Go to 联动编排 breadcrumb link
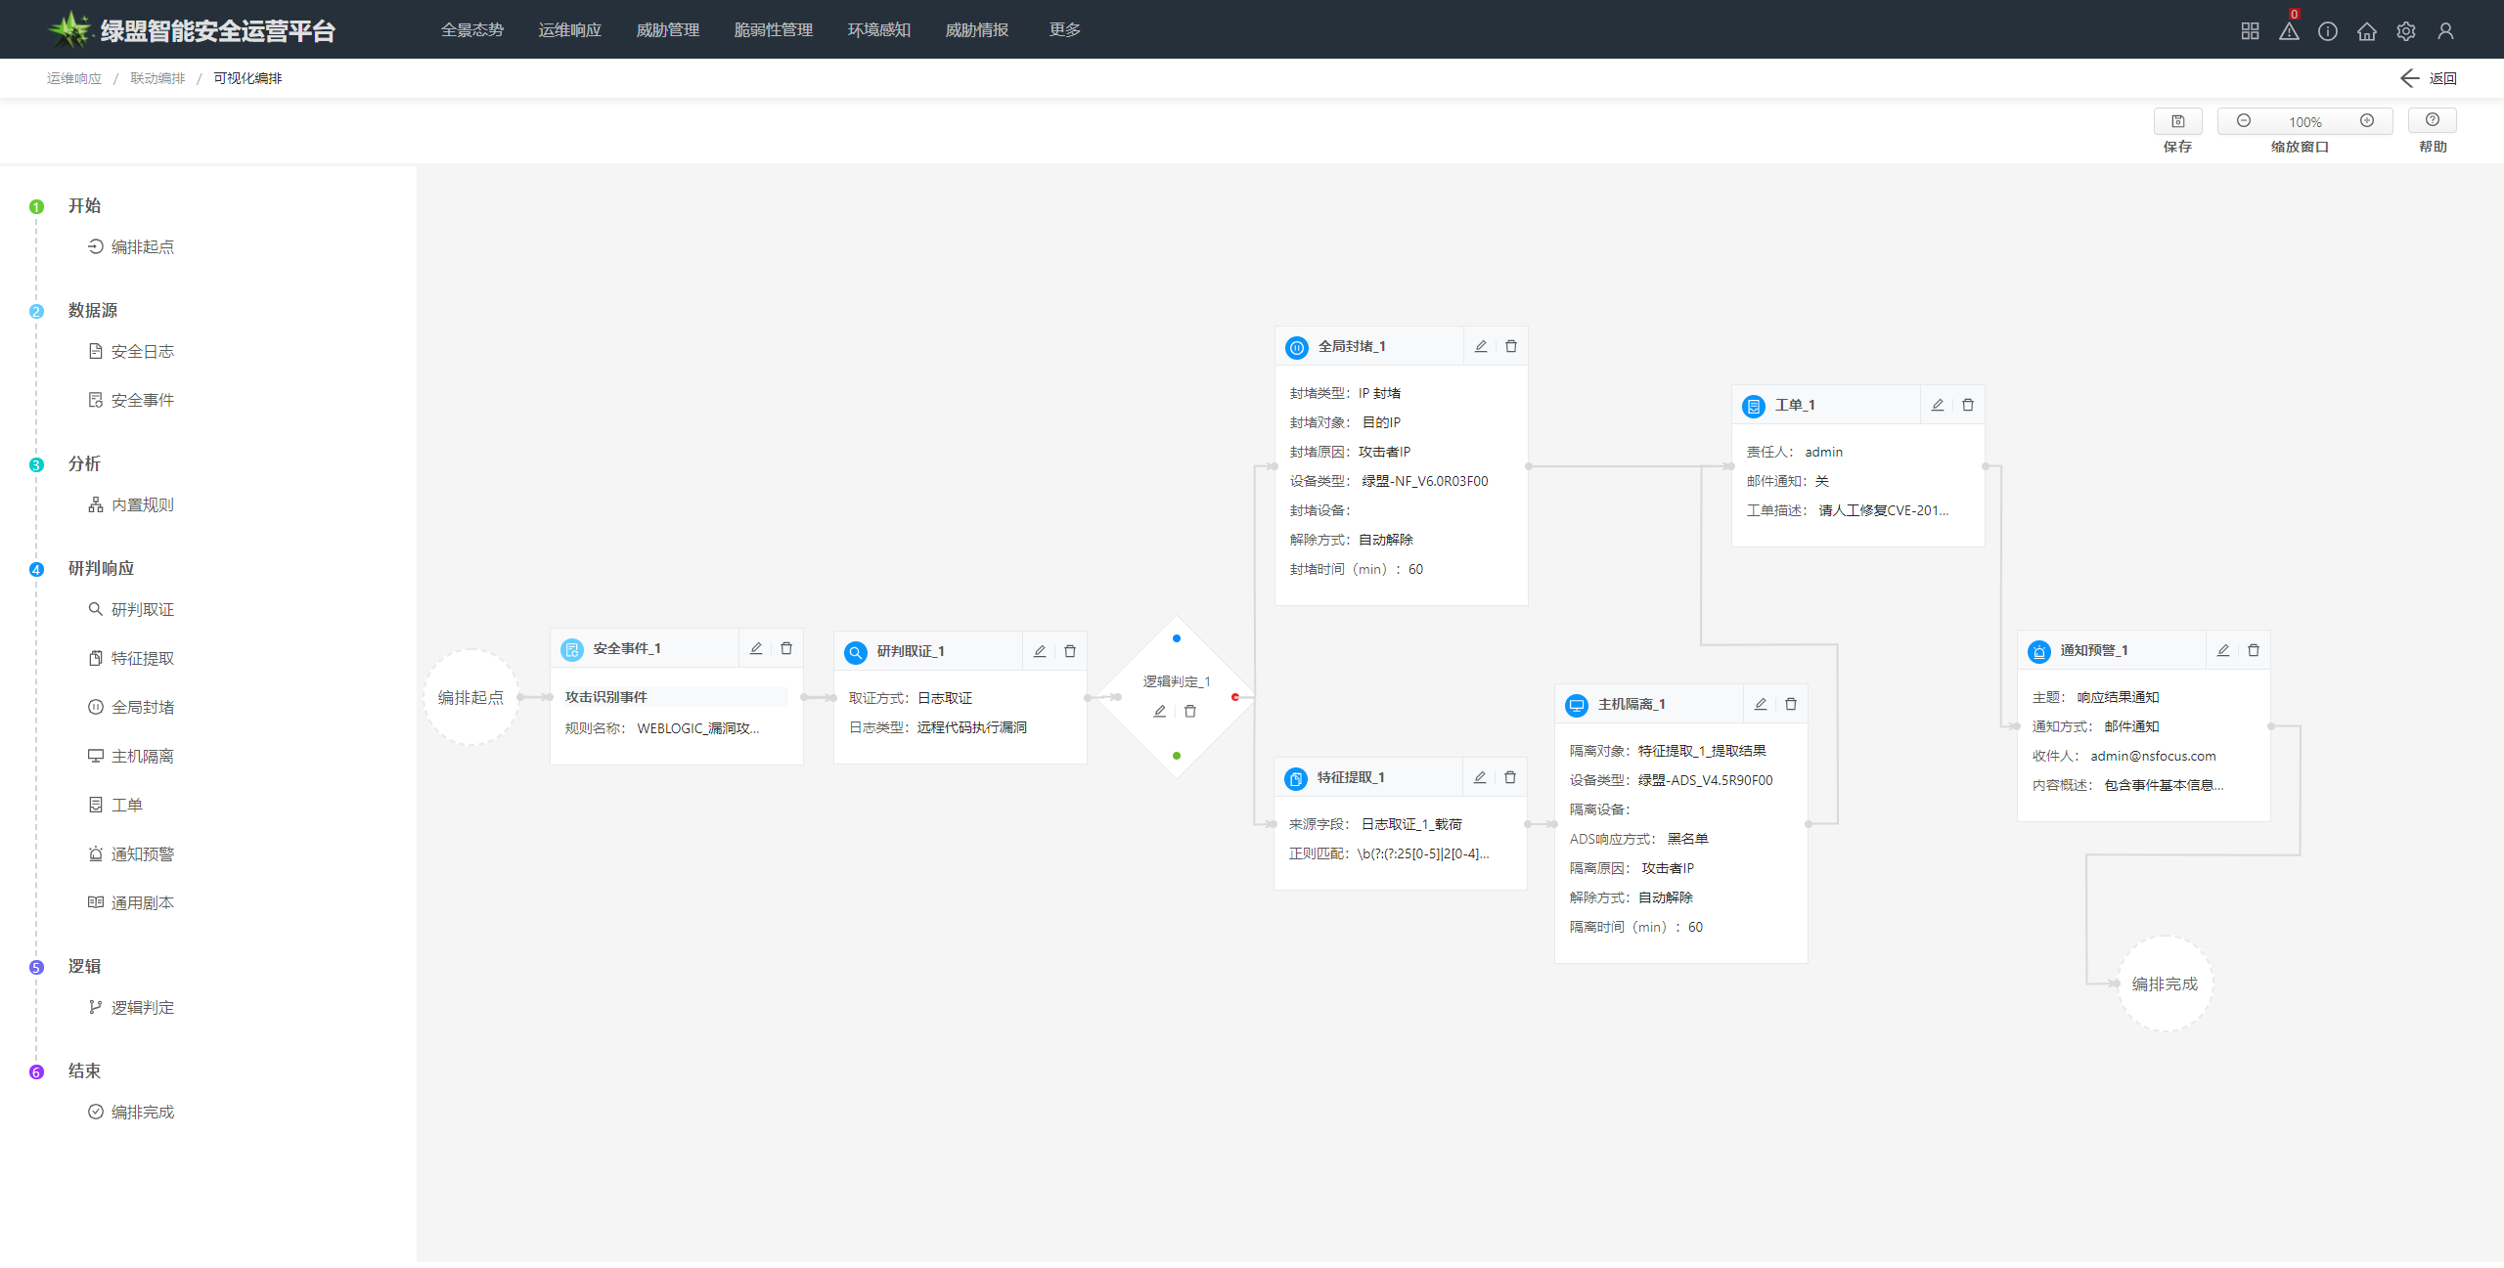Screen dimensions: 2504x1268 157,78
